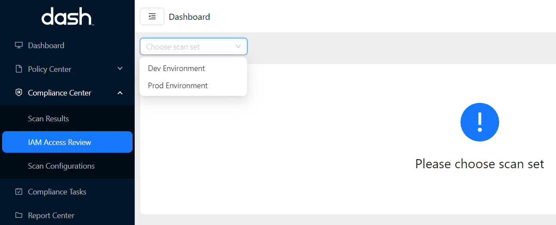Collapse the Compliance Center chevron
Viewport: 556px width, 225px height.
click(120, 92)
